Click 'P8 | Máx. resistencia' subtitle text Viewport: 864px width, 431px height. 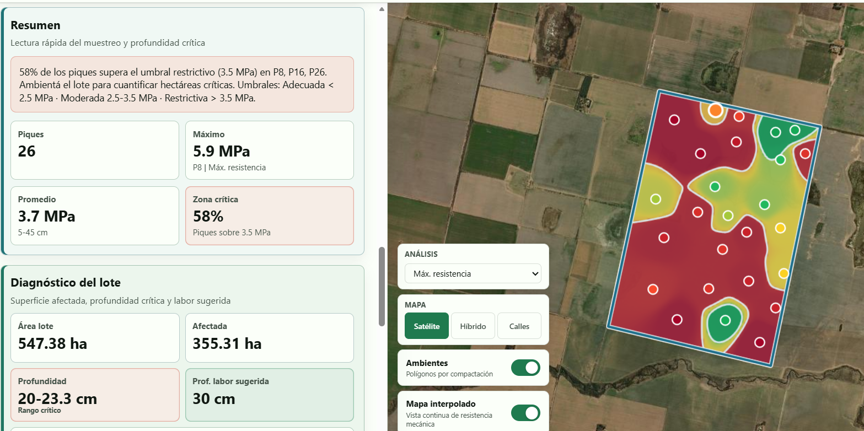pos(229,167)
